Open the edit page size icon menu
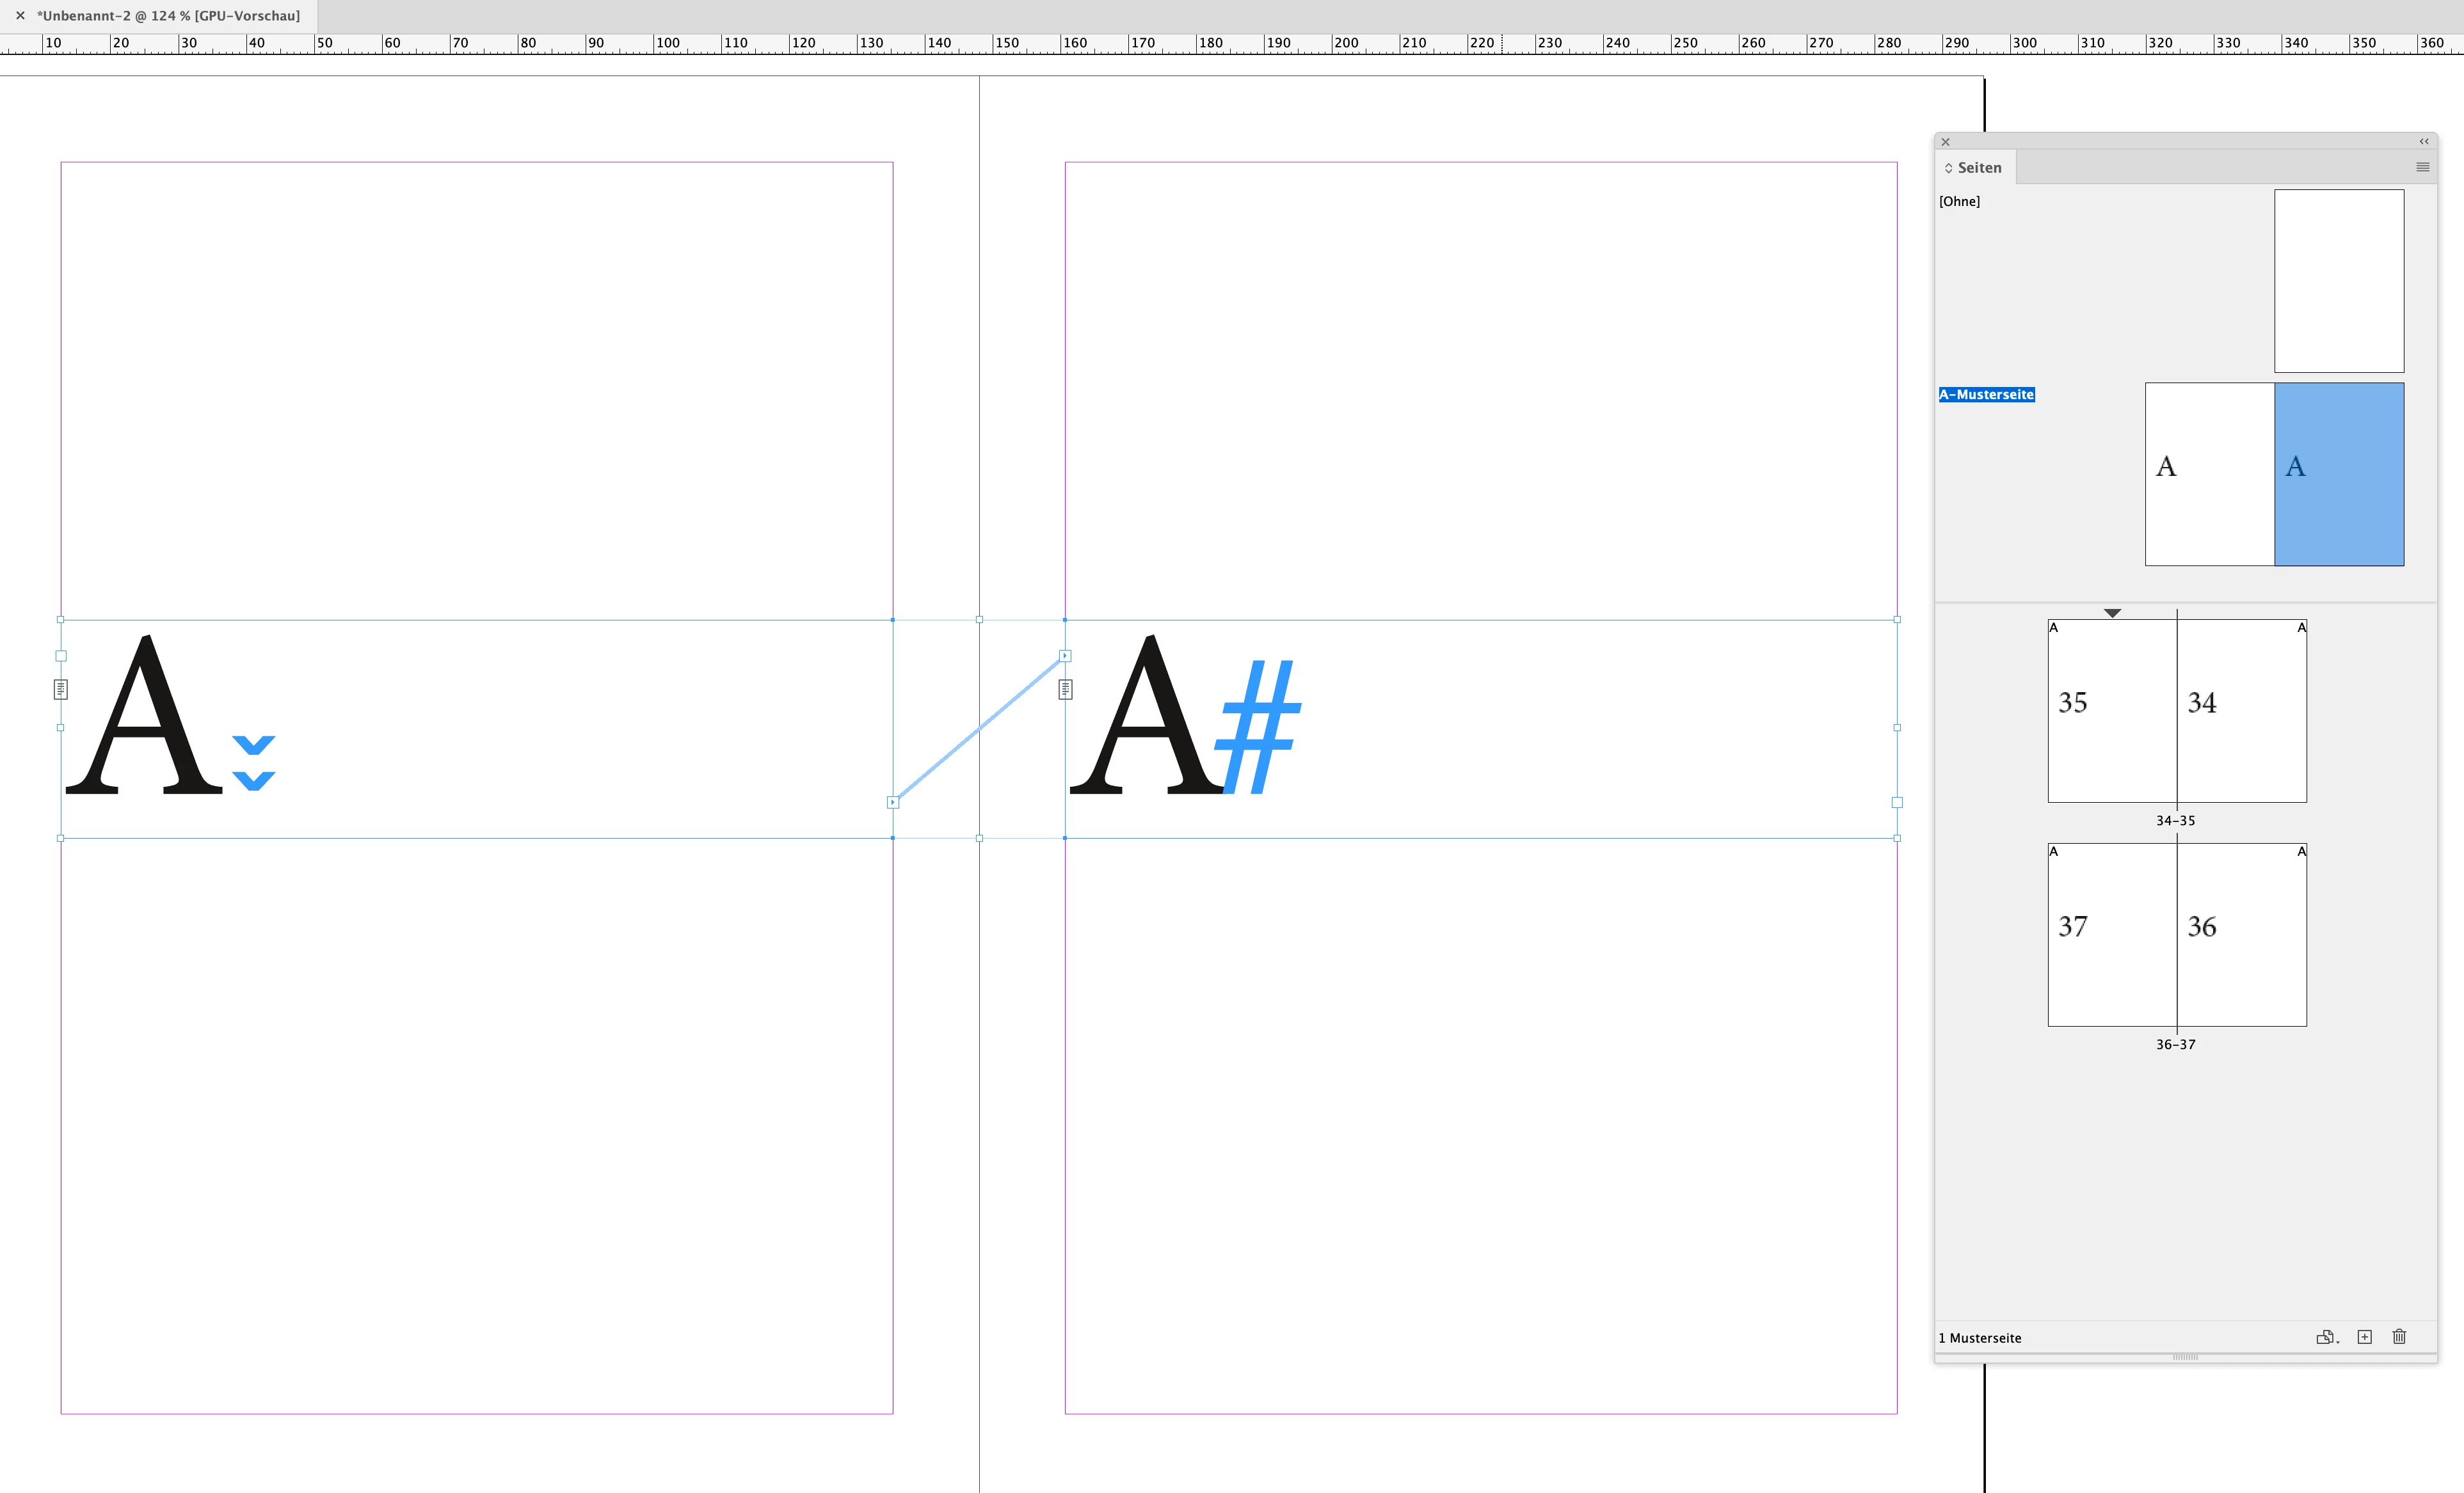Viewport: 2464px width, 1493px height. [2327, 1337]
